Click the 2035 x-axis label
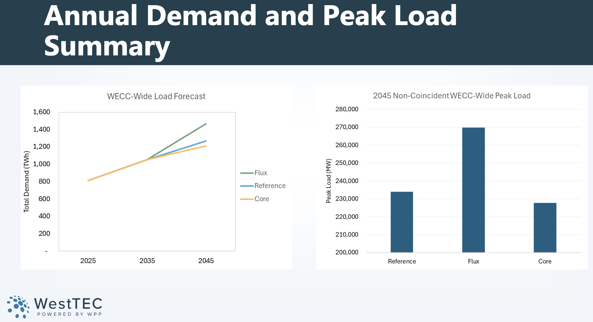 (x=147, y=261)
